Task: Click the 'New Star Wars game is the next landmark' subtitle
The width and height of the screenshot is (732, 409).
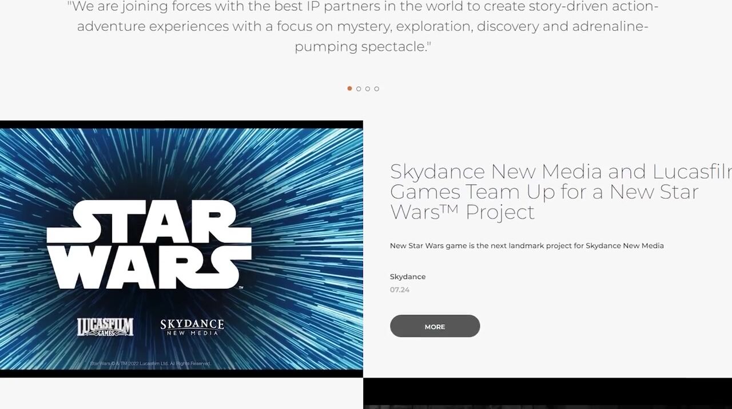Action: (x=527, y=246)
